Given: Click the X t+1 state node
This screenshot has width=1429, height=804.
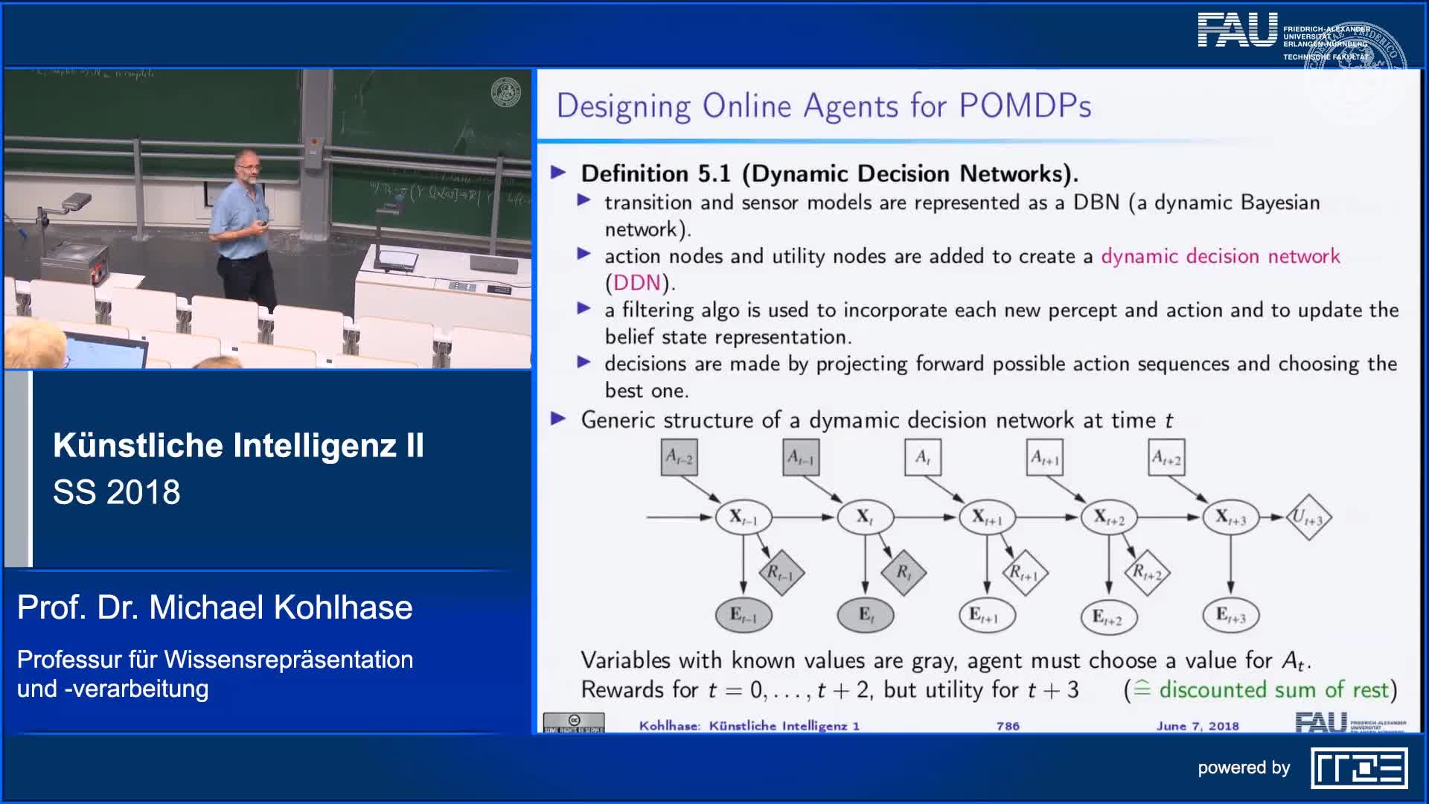Looking at the screenshot, I should pos(987,517).
